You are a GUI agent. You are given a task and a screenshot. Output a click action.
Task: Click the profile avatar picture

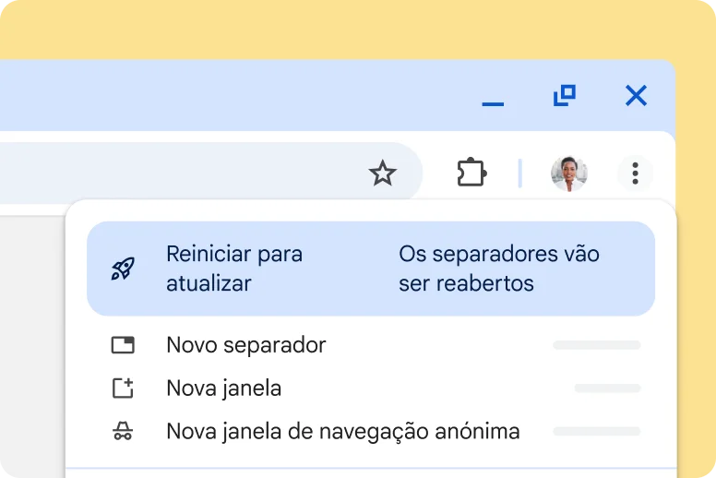point(568,173)
